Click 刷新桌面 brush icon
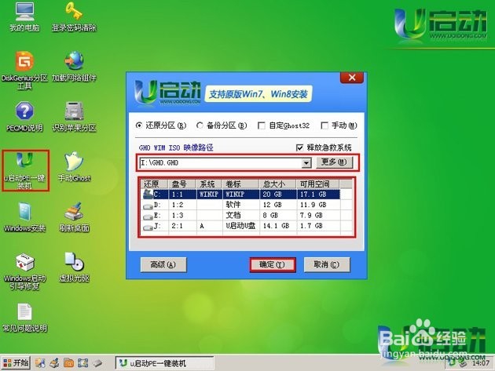Screen dimensions: 495x371 pos(74,216)
